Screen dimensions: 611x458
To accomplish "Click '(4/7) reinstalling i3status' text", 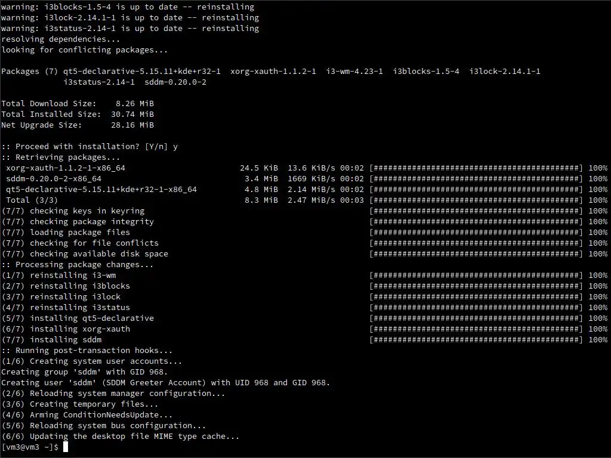I will 66,307.
